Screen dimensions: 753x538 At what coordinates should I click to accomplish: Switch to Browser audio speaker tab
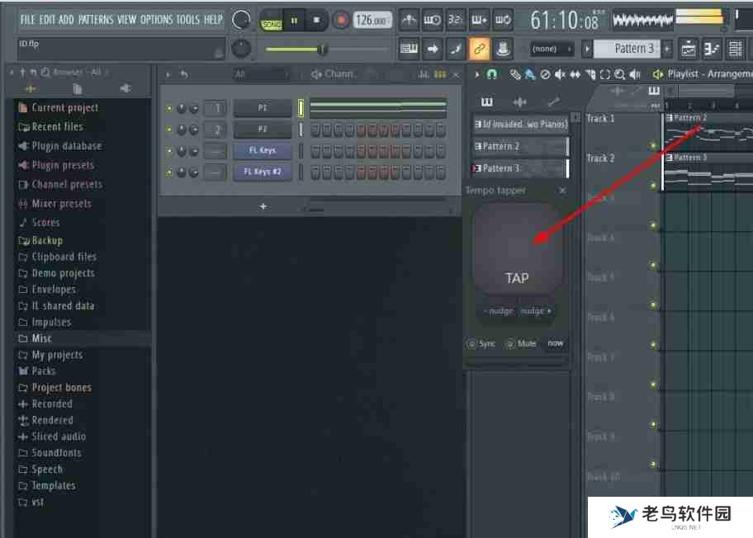[x=125, y=88]
